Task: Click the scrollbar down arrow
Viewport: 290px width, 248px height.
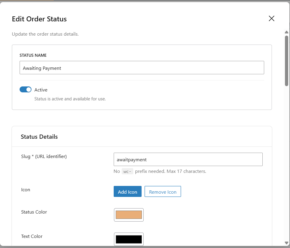Action: pos(286,243)
